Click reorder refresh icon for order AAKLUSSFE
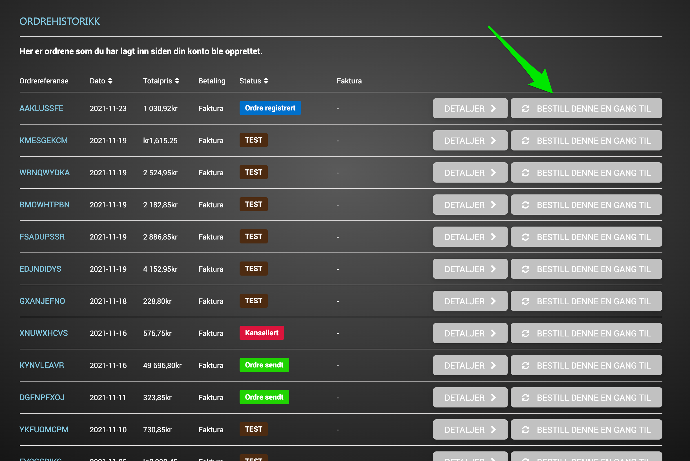Screen dimensions: 690x461 (x=525, y=108)
